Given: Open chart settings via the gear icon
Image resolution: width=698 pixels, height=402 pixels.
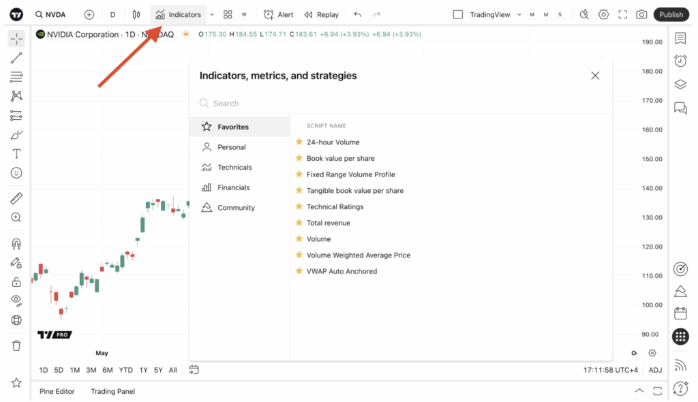Looking at the screenshot, I should pos(604,14).
